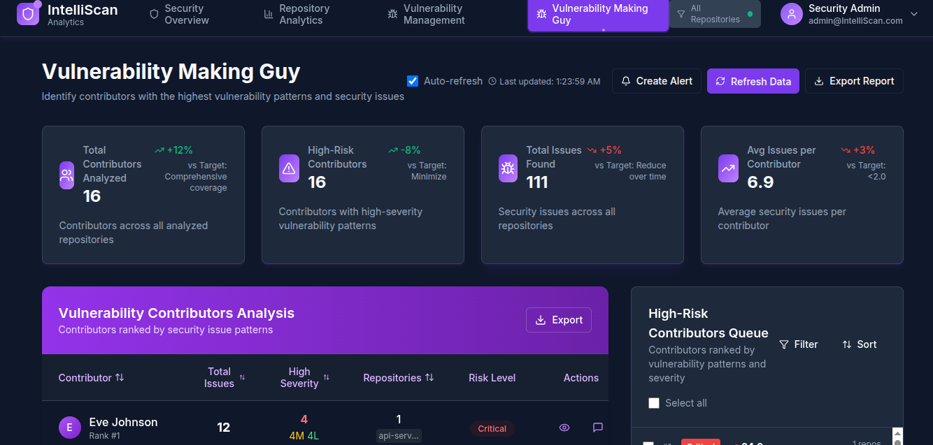Click the Total Contributors Analyzed people icon
Image resolution: width=933 pixels, height=445 pixels.
point(66,175)
